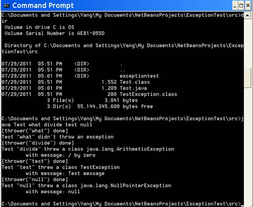The width and height of the screenshot is (253, 207).
Task: Click the blinking cursor at final prompt
Action: coord(242,206)
